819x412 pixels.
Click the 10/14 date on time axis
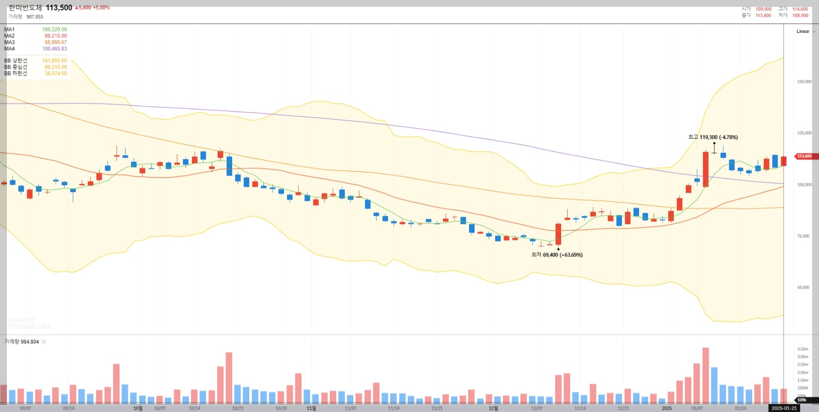point(195,408)
